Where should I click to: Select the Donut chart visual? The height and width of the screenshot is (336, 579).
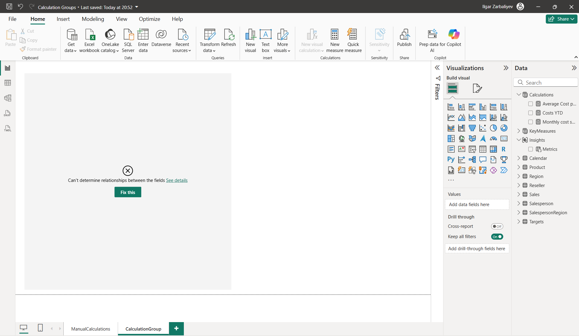click(504, 128)
